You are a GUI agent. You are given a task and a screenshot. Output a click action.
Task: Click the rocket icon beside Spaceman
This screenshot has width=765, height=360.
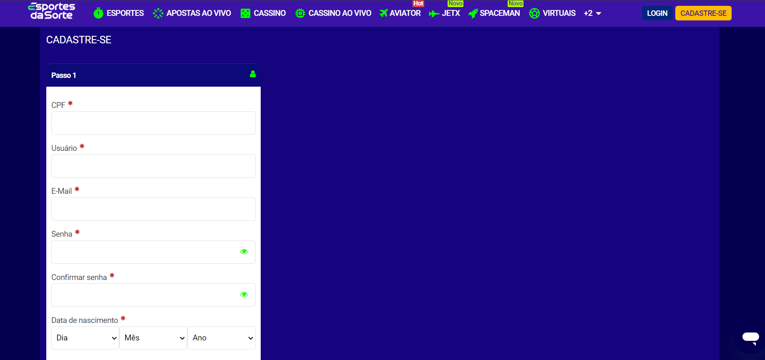coord(473,14)
